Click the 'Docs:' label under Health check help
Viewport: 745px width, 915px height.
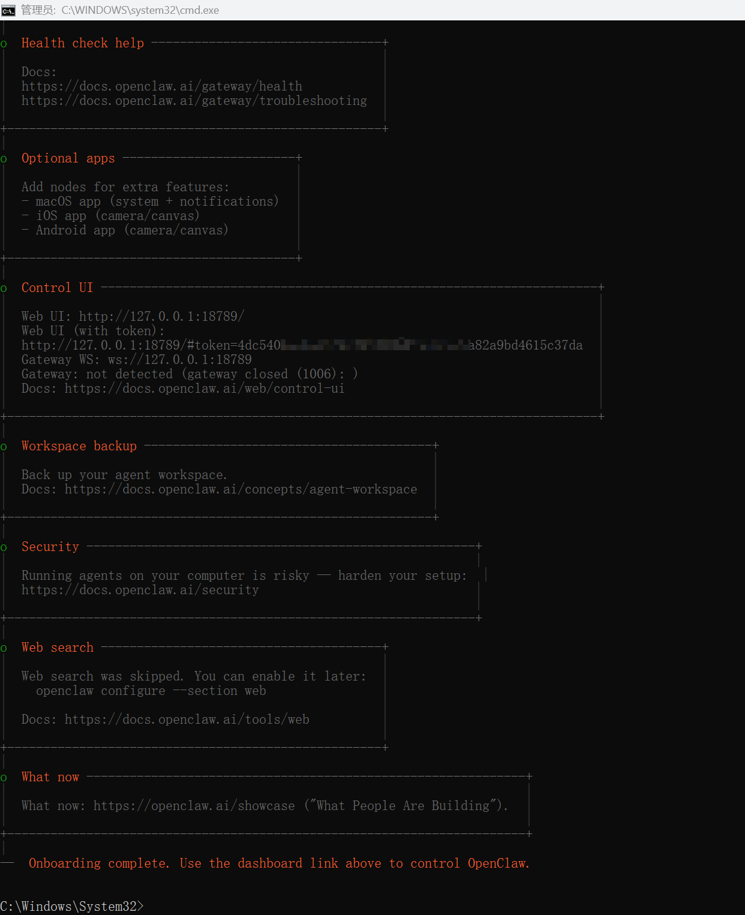[x=39, y=72]
